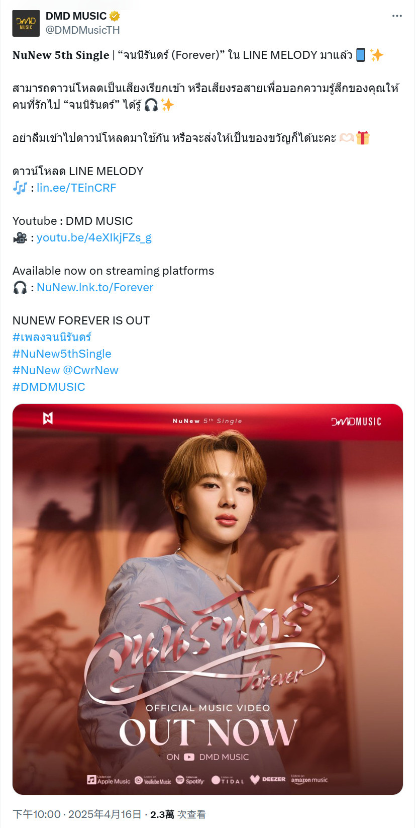Image resolution: width=419 pixels, height=828 pixels.
Task: Open the youtu.be/4eXIkjFZs_g link
Action: point(94,237)
